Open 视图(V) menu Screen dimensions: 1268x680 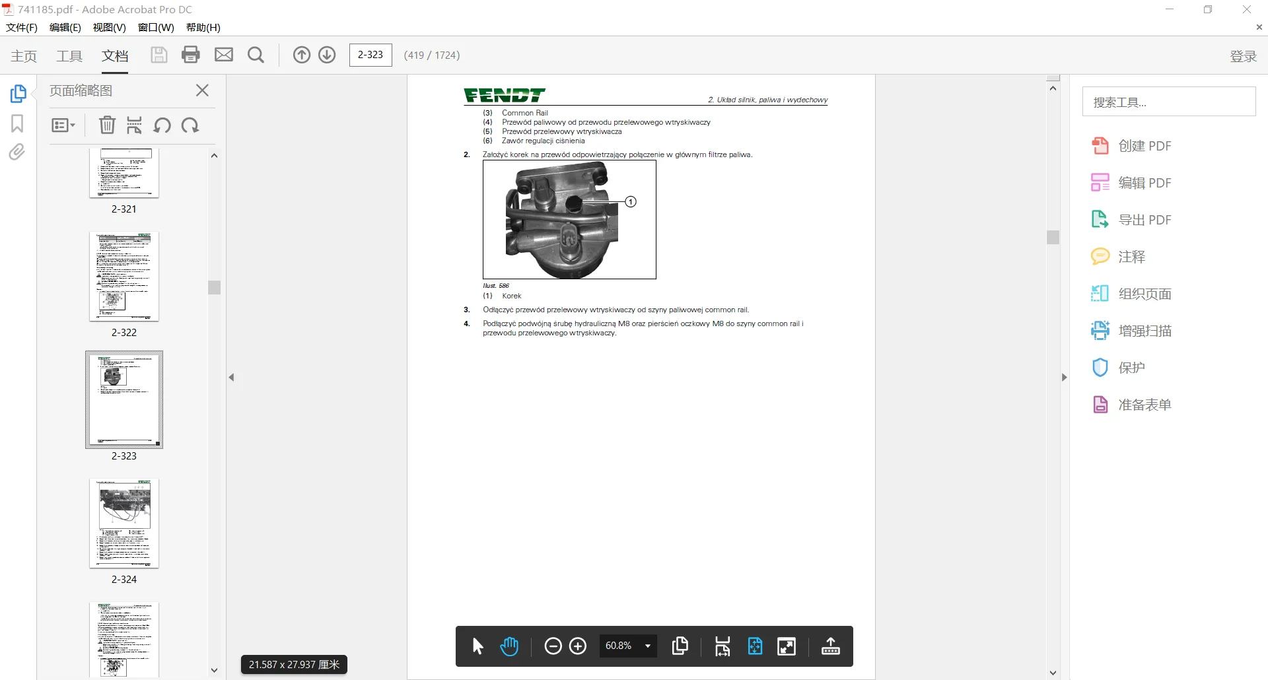[x=110, y=27]
